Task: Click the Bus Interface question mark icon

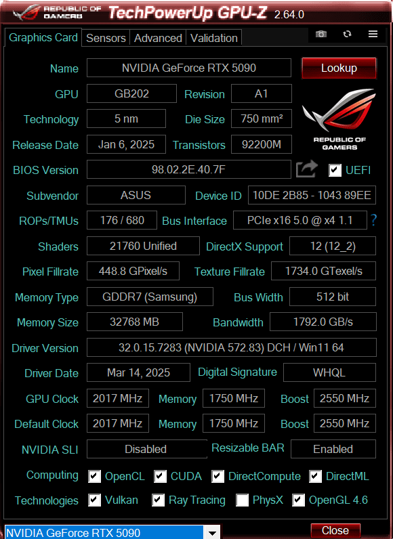Action: 374,220
